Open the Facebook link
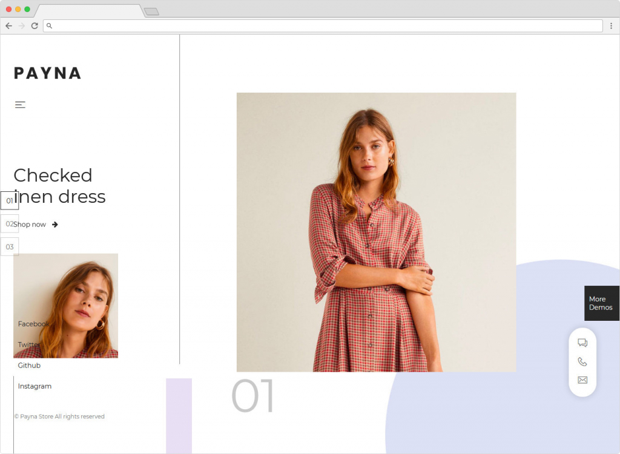The height and width of the screenshot is (454, 620). click(x=33, y=324)
